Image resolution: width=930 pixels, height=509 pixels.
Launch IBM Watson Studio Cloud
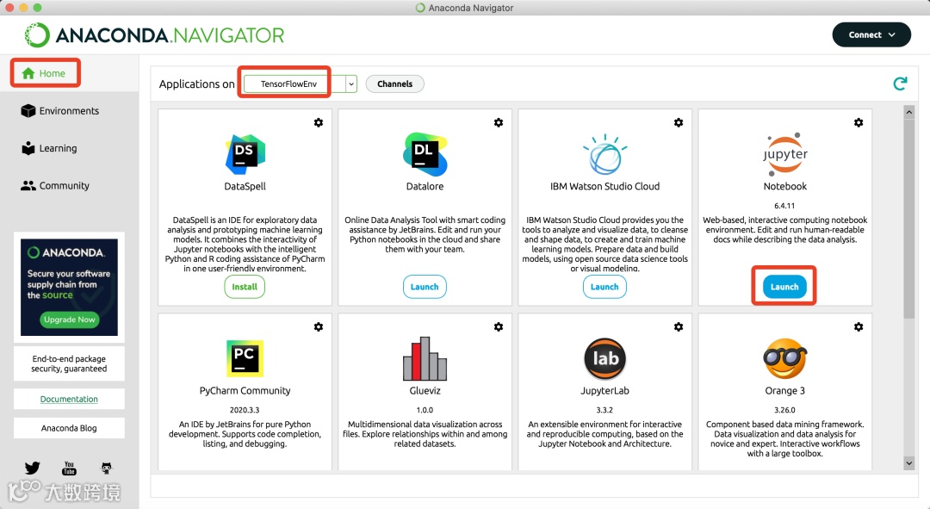point(604,287)
